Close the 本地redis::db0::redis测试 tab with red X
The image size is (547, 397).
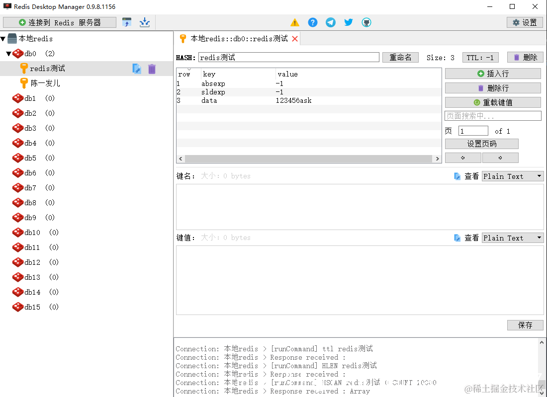click(295, 39)
